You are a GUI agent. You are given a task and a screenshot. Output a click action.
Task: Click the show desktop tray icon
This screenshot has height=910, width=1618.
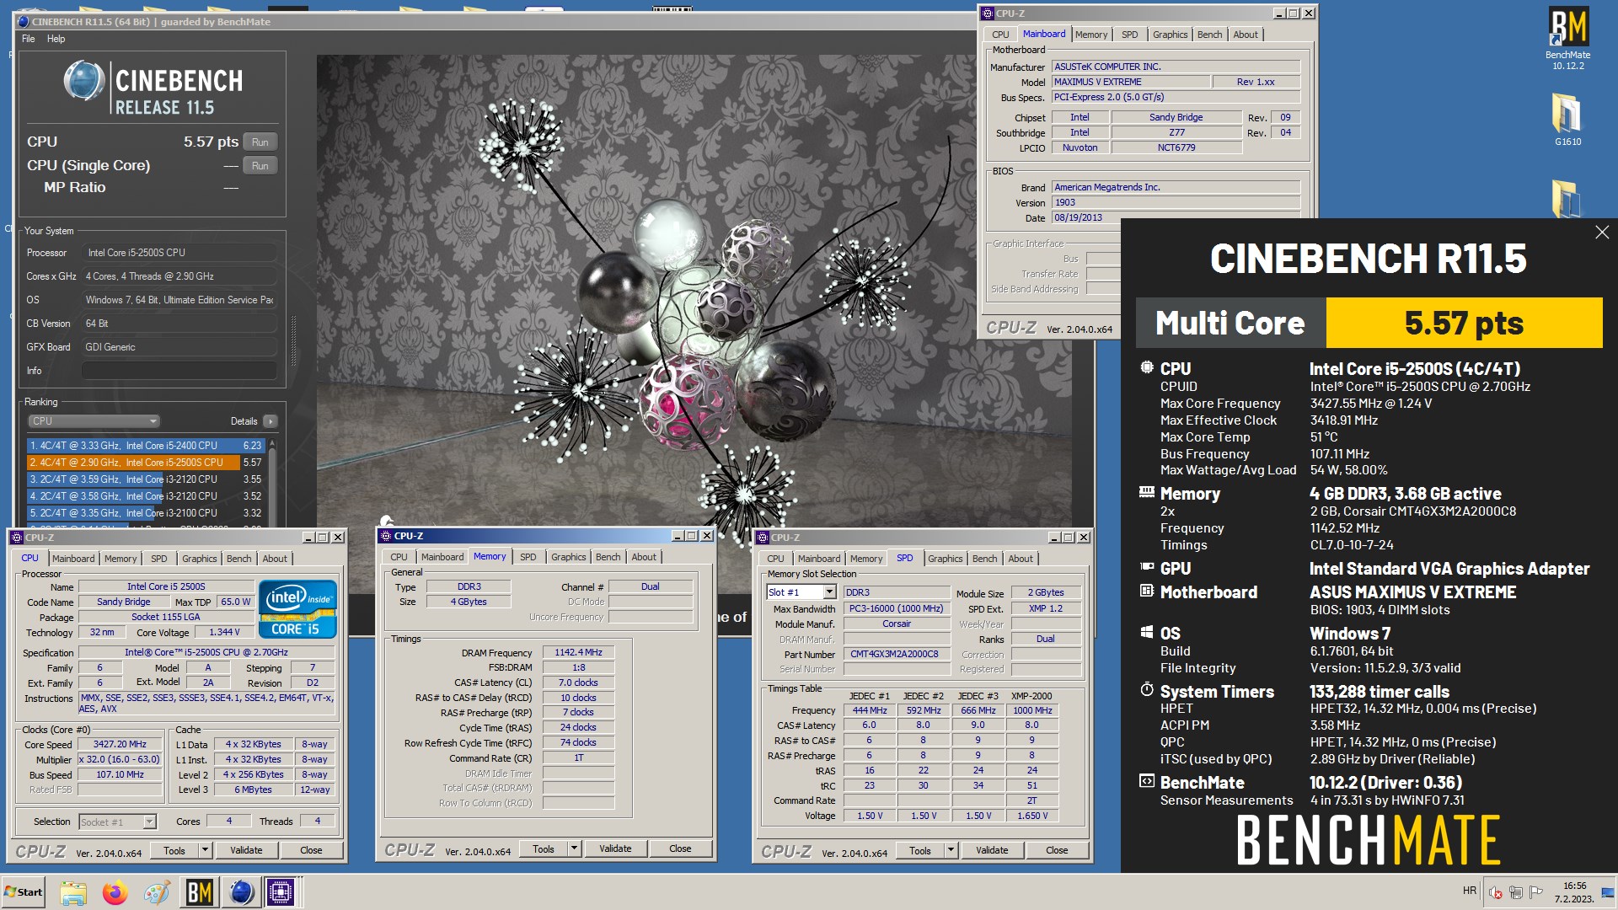[1608, 892]
